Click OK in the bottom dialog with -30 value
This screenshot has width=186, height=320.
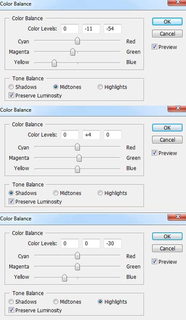pyautogui.click(x=167, y=236)
